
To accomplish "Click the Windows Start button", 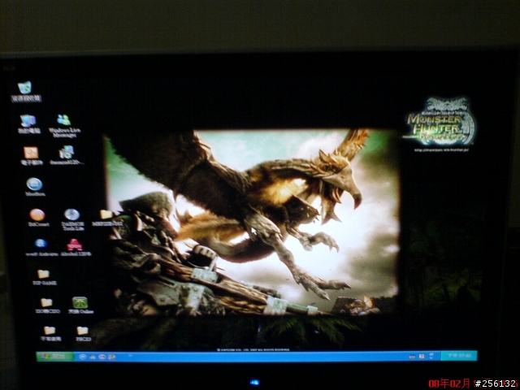I will point(54,357).
